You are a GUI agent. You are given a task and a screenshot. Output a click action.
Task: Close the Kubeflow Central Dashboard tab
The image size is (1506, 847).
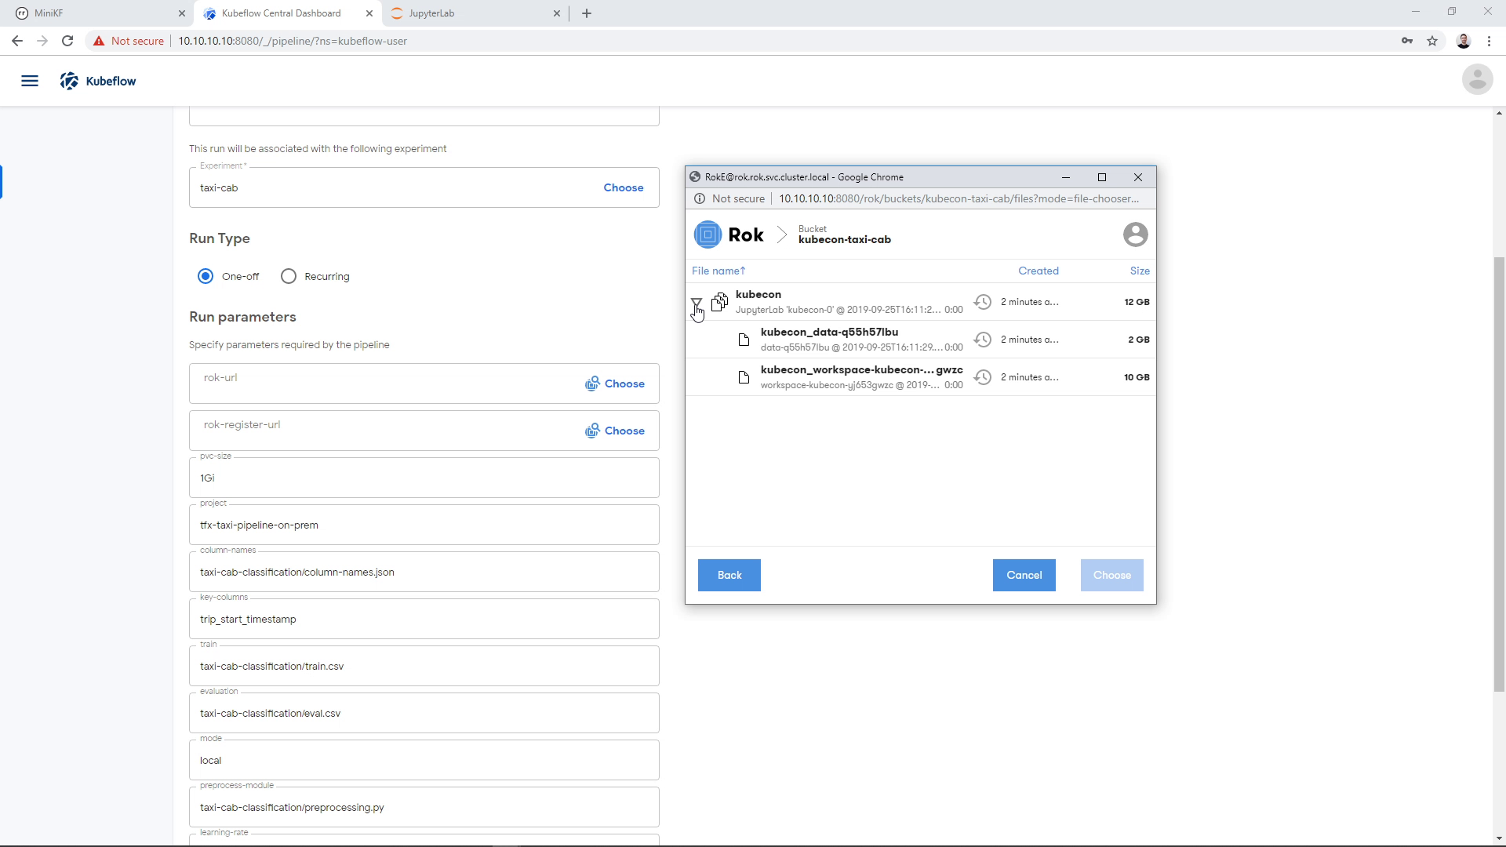coord(369,13)
